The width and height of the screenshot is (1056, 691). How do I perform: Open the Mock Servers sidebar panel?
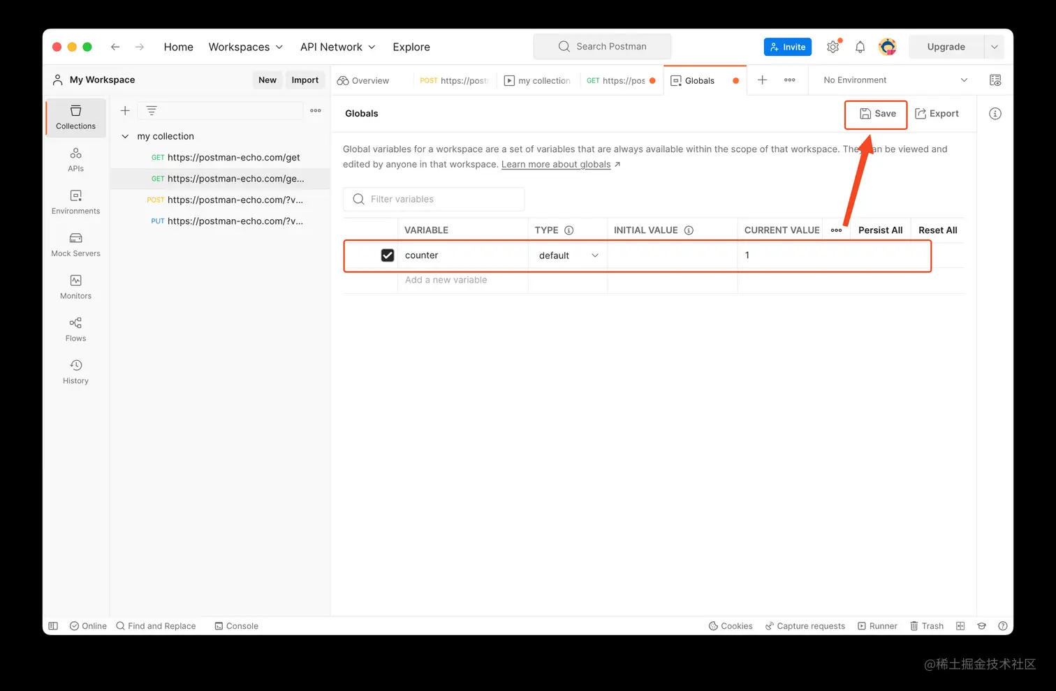(x=75, y=245)
